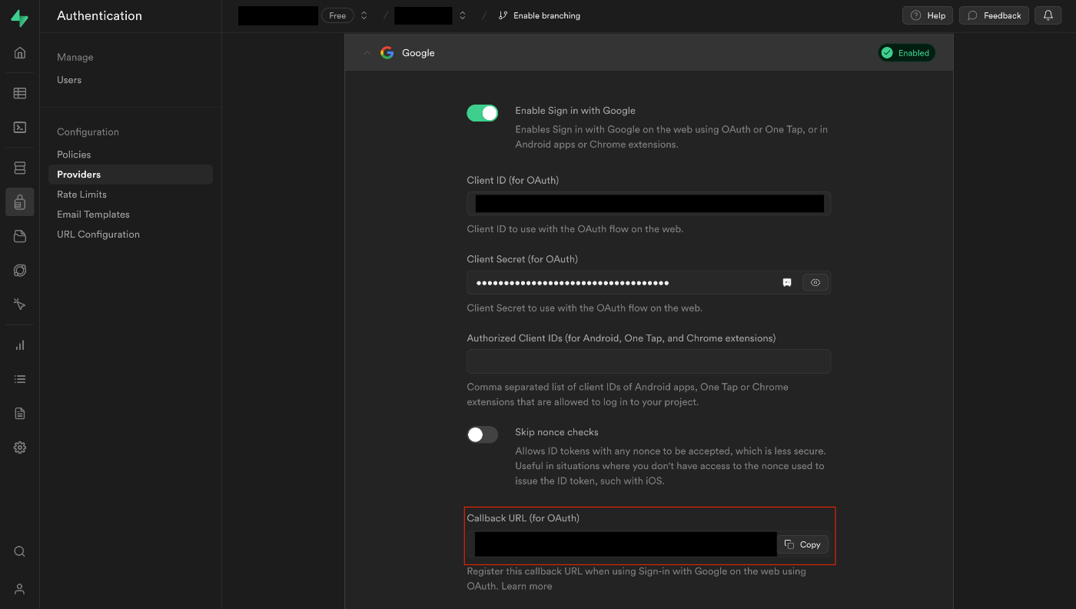This screenshot has height=609, width=1076.
Task: Toggle Enable Sign in with Google
Action: click(x=483, y=113)
